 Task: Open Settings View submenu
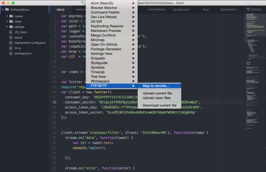click(x=112, y=53)
